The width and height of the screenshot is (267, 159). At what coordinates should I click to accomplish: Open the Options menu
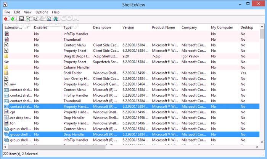coord(42,12)
